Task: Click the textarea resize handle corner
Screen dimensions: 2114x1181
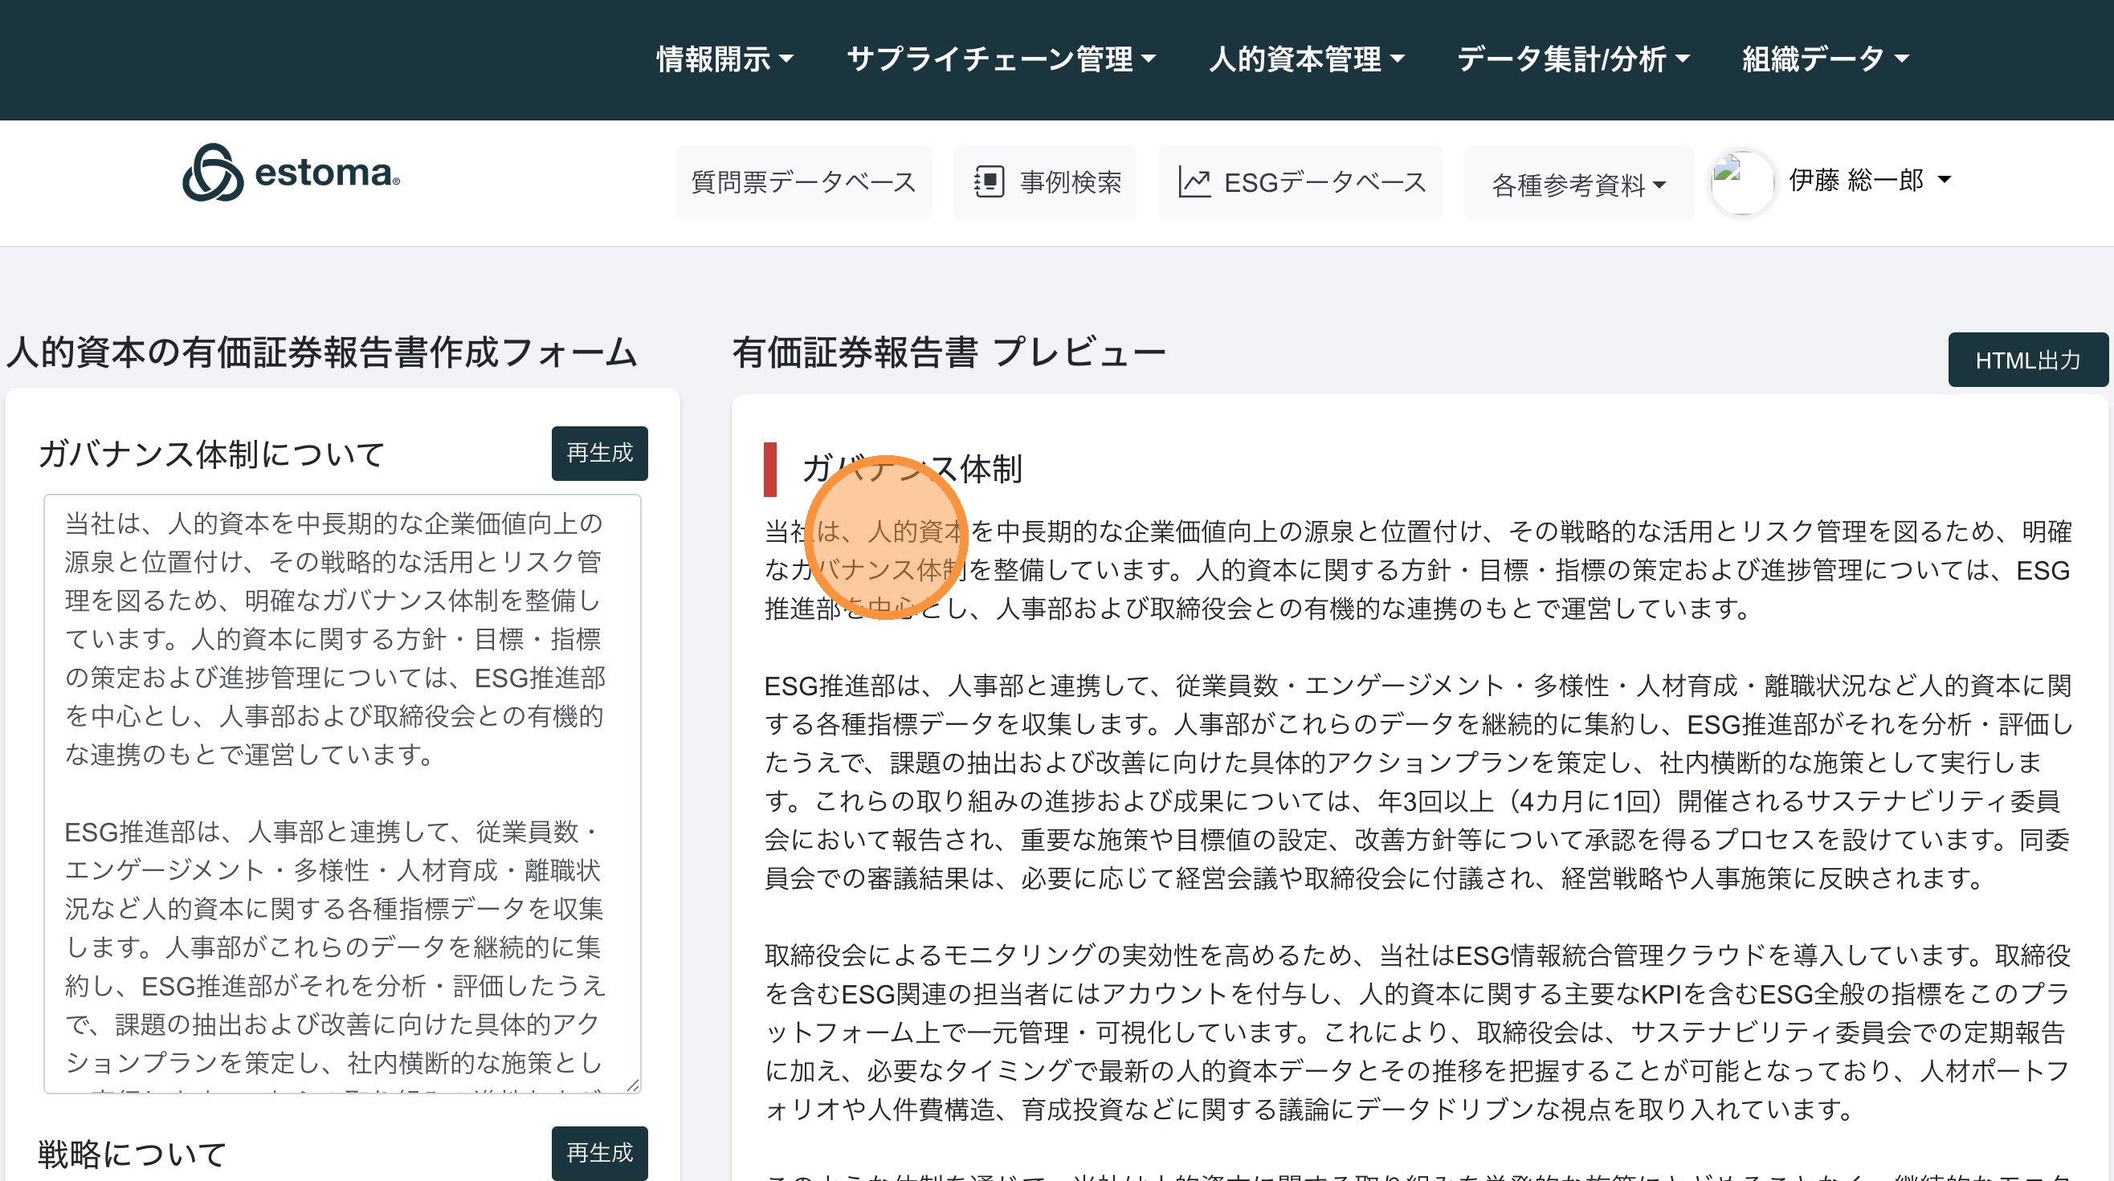Action: pos(632,1085)
